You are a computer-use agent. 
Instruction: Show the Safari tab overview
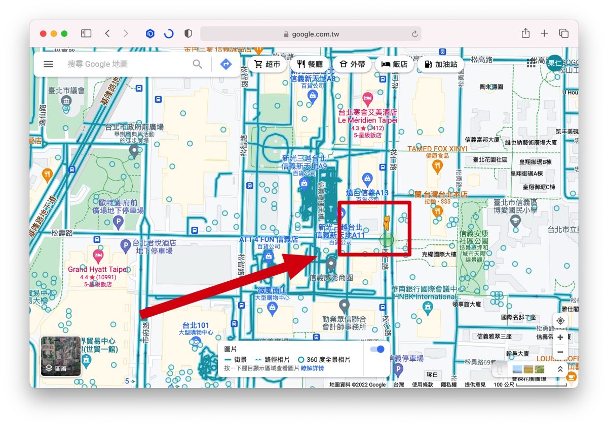click(563, 33)
